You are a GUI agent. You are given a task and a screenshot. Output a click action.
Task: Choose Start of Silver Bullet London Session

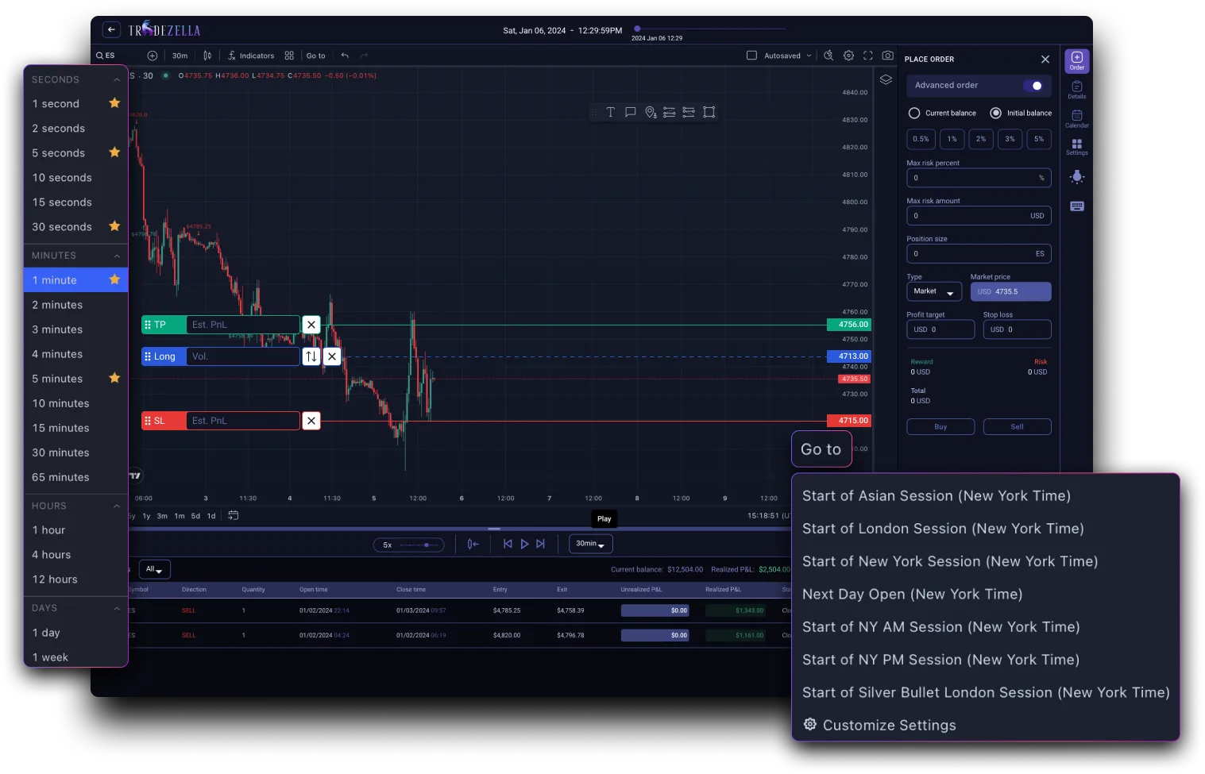(x=985, y=692)
